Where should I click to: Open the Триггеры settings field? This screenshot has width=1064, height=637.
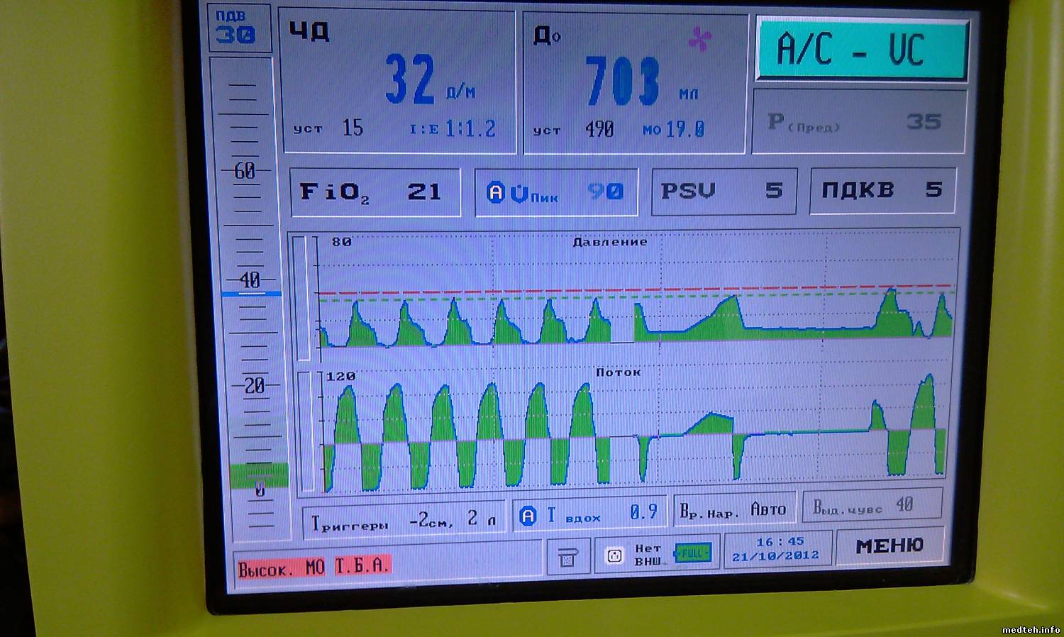pos(403,520)
